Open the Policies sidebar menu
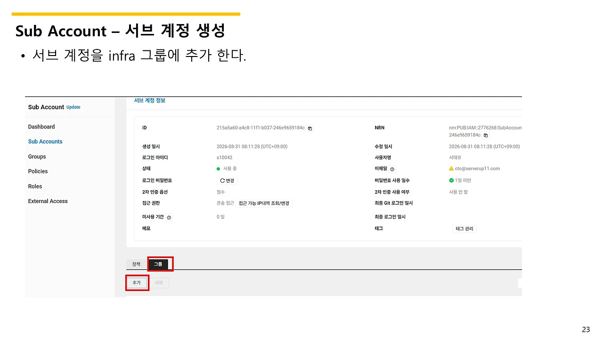 pos(38,171)
